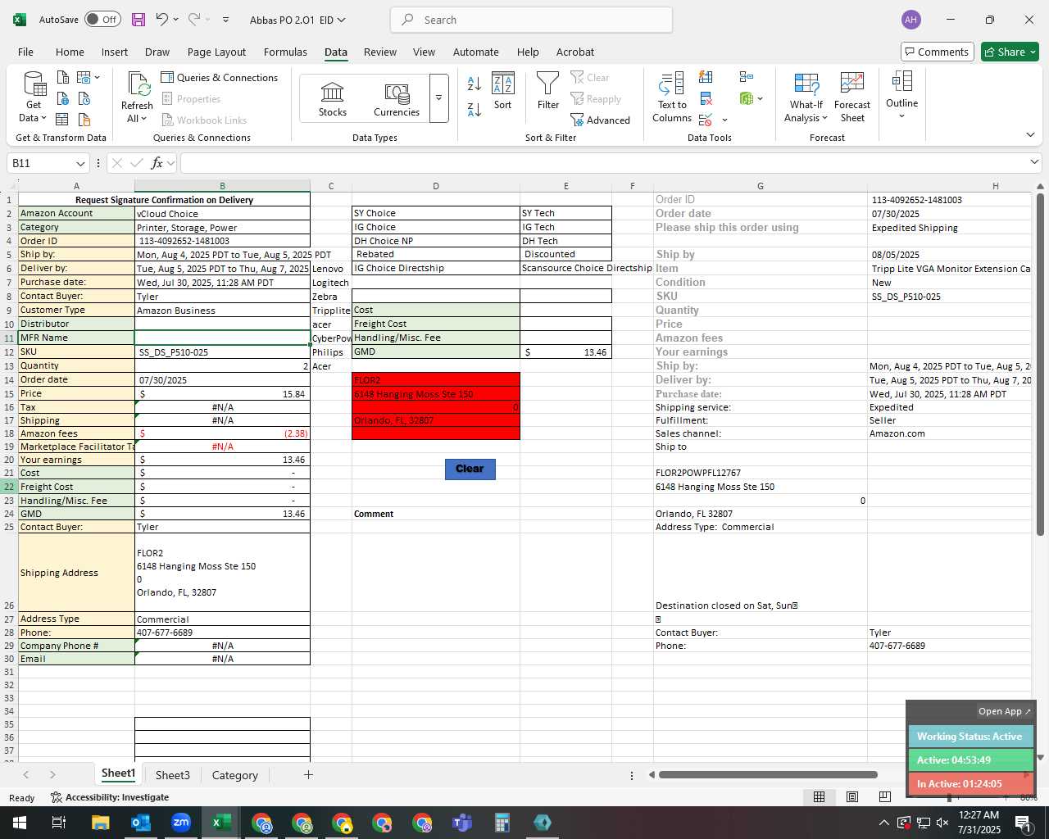Click the blue Clear button on sheet

[470, 469]
